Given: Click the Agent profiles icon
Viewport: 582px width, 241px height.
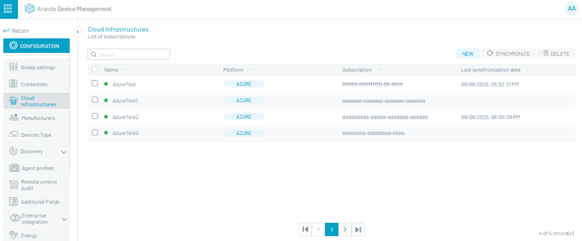Looking at the screenshot, I should 14,168.
